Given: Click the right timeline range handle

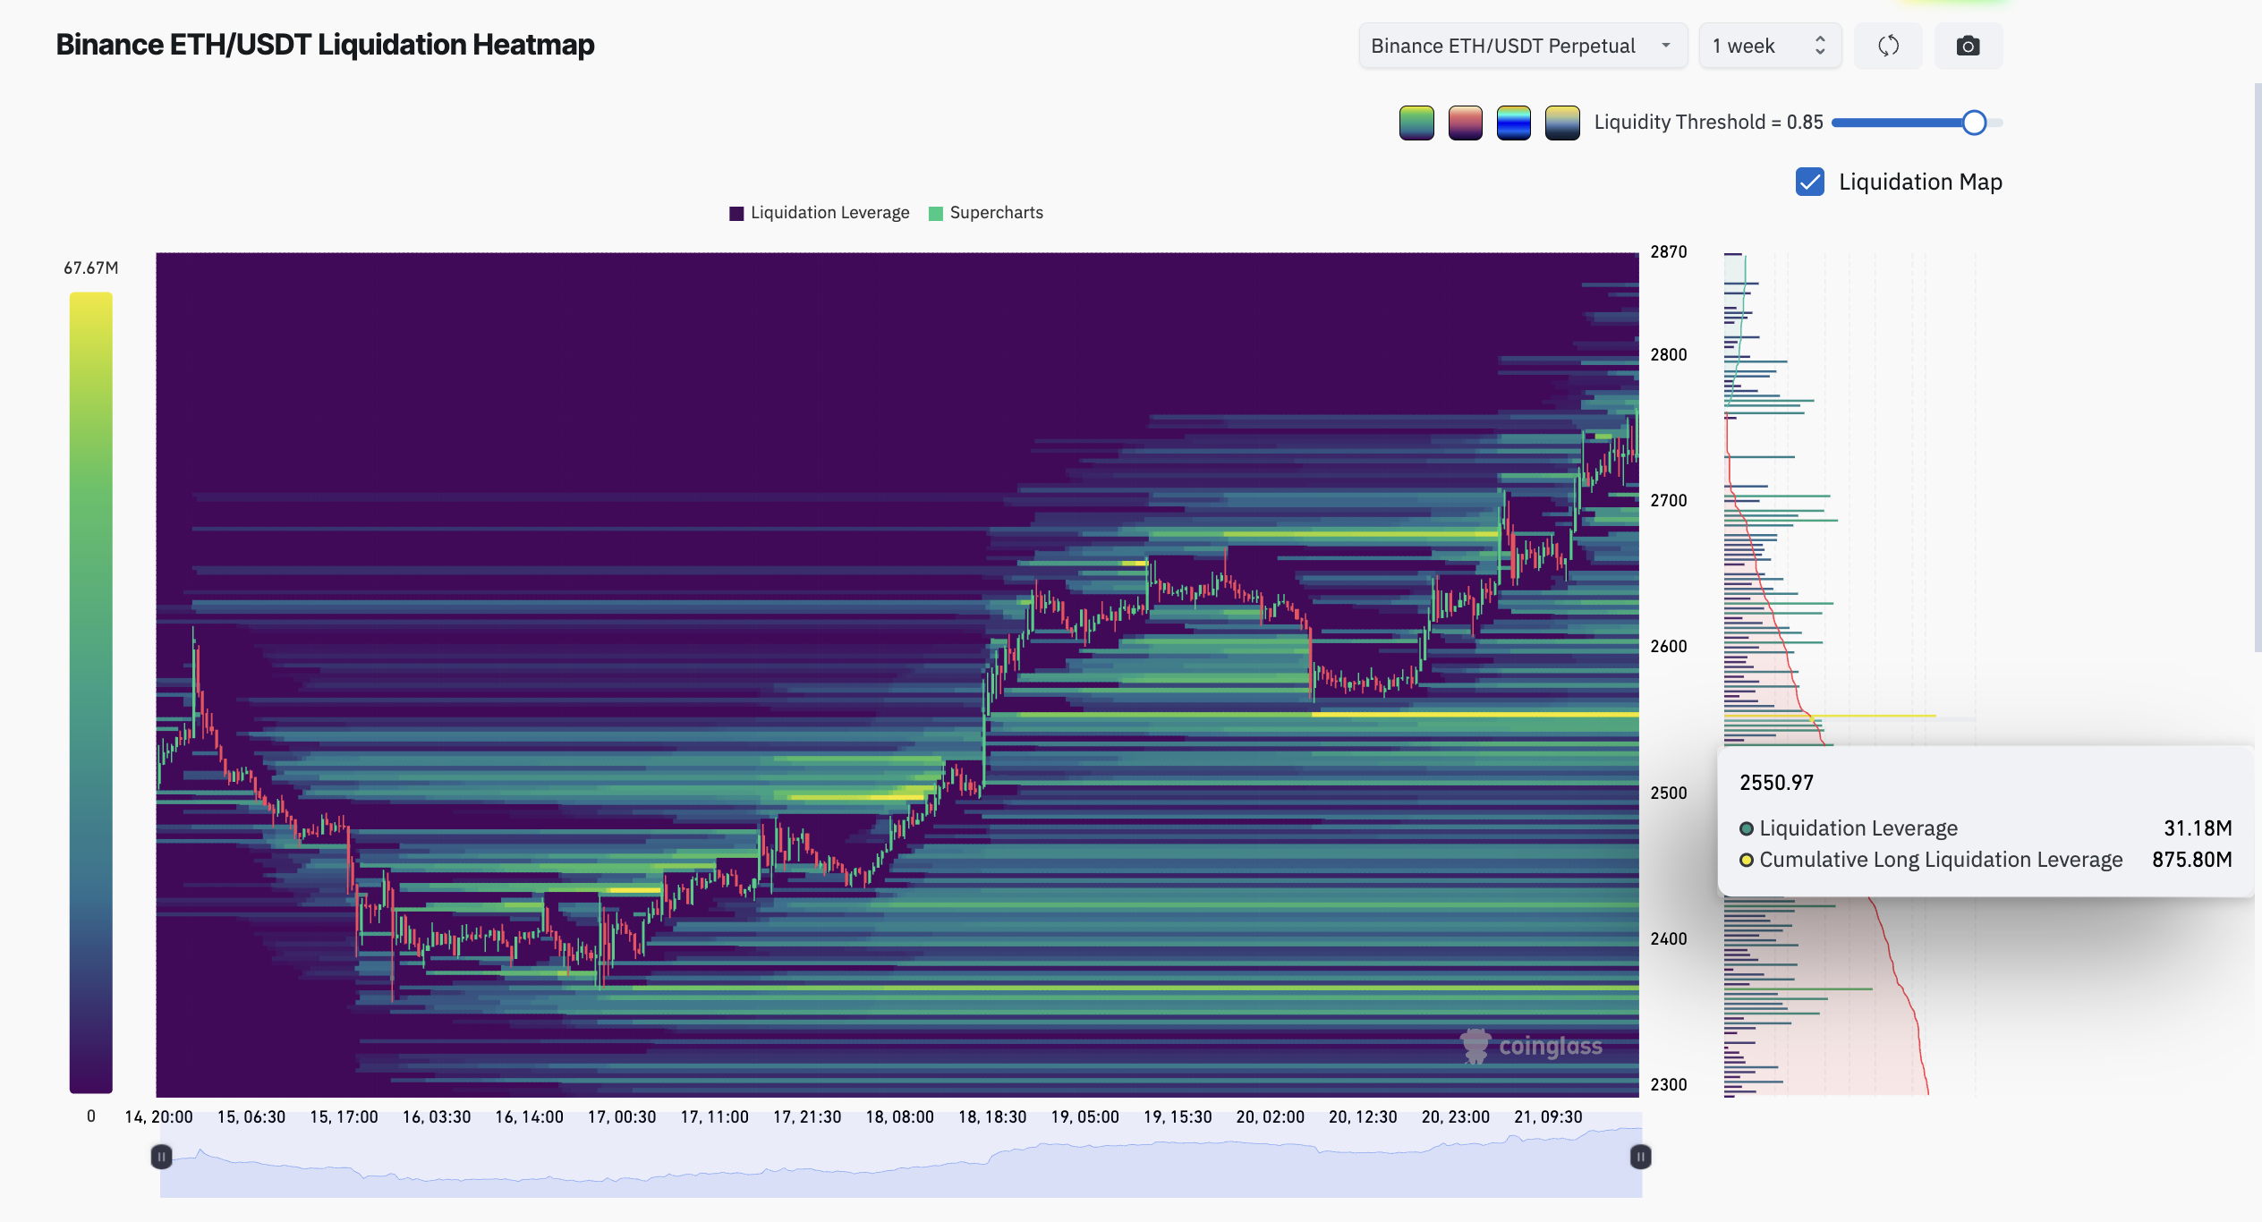Looking at the screenshot, I should click(1640, 1157).
